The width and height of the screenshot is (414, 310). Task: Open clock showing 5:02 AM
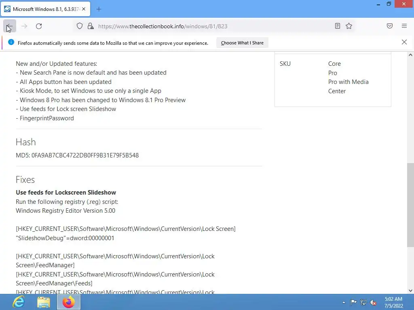(x=393, y=302)
